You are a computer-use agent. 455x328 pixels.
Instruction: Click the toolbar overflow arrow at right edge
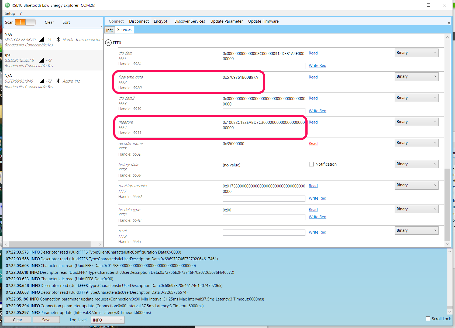click(449, 23)
